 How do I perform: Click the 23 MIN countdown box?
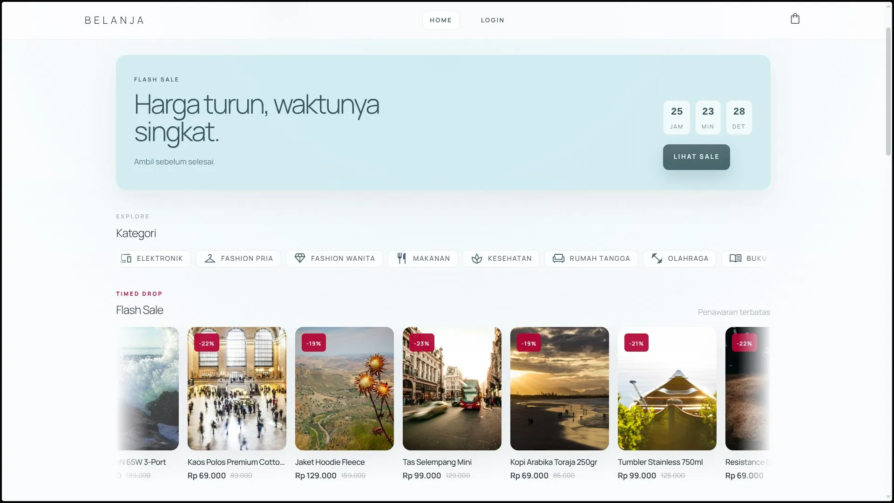click(708, 118)
